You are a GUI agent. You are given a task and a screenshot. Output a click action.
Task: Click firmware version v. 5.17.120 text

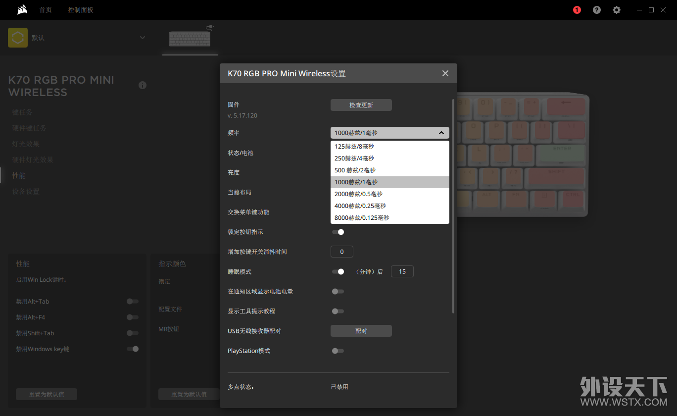[242, 115]
